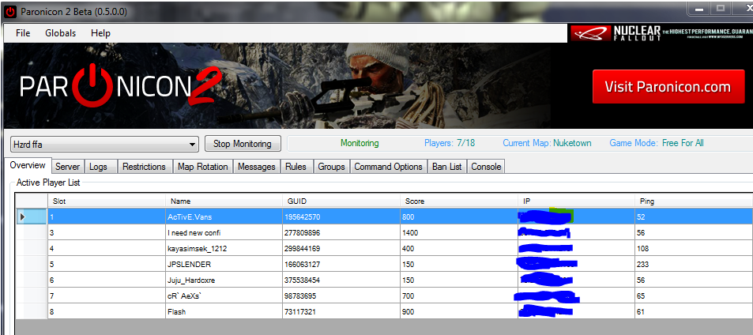Open the Help menu
This screenshot has height=335, width=753.
coord(100,33)
